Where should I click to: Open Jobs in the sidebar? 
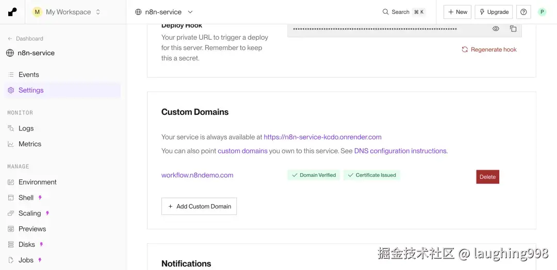pos(62,260)
